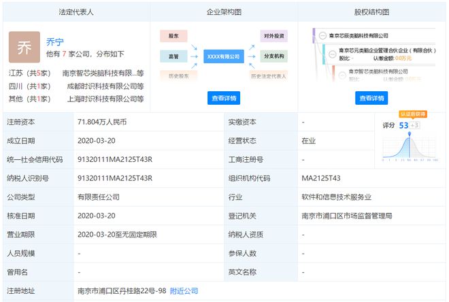Click 组织机构代码 value MA2125T43
This screenshot has width=449, height=302.
321,178
